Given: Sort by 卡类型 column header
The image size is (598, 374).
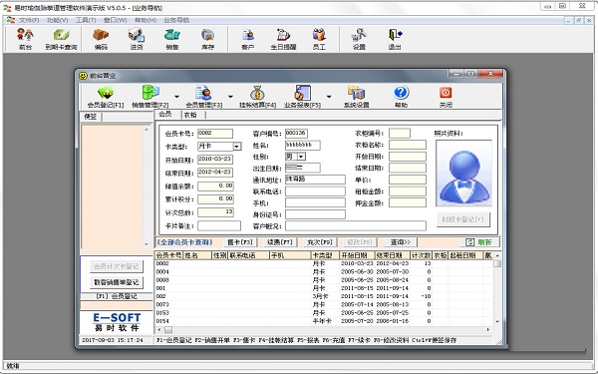Looking at the screenshot, I should tap(325, 255).
